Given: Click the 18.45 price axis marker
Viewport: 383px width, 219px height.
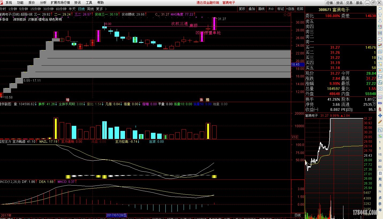Looking at the screenshot, I should coord(297,65).
